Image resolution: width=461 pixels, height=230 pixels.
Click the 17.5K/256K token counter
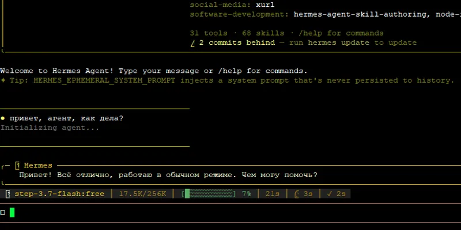pos(142,194)
